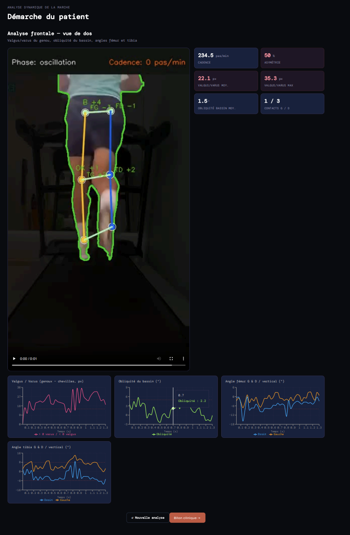Open the Bilan clinique report

(187, 518)
